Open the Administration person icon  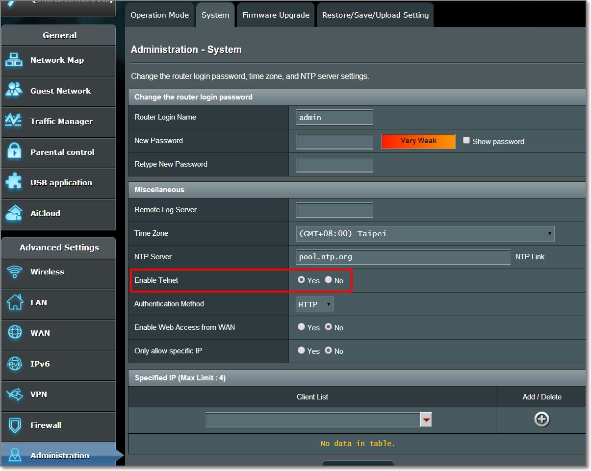click(x=15, y=455)
